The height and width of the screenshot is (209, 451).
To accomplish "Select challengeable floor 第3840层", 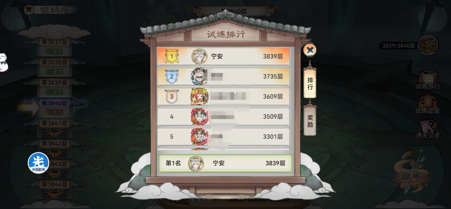I will (54, 107).
